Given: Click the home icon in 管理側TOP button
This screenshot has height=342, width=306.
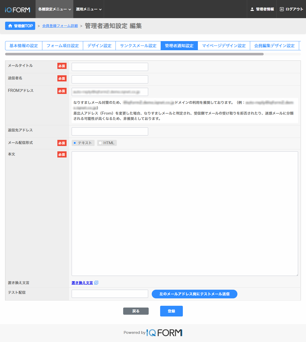Looking at the screenshot, I should (10, 26).
